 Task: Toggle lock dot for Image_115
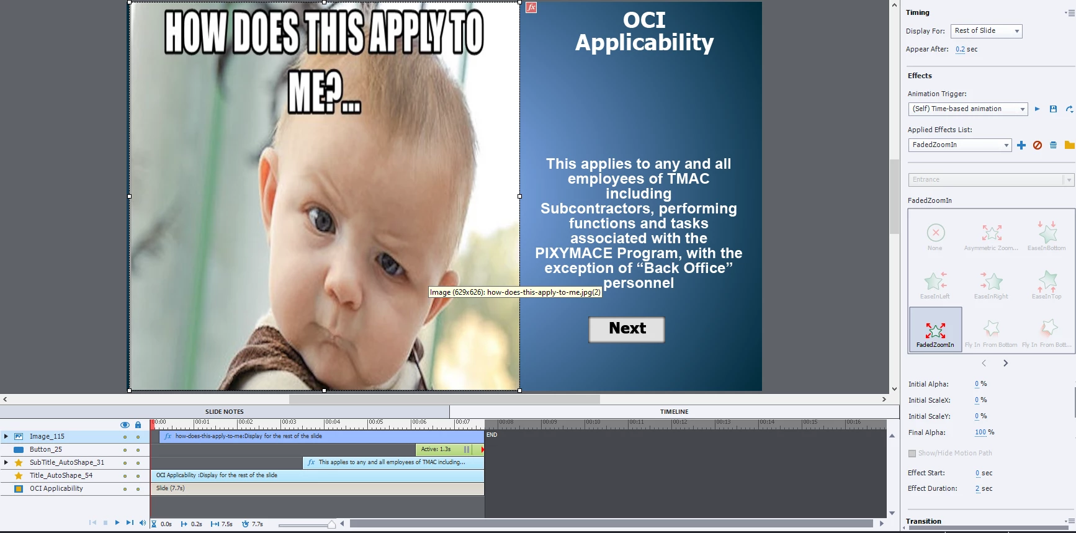[138, 437]
